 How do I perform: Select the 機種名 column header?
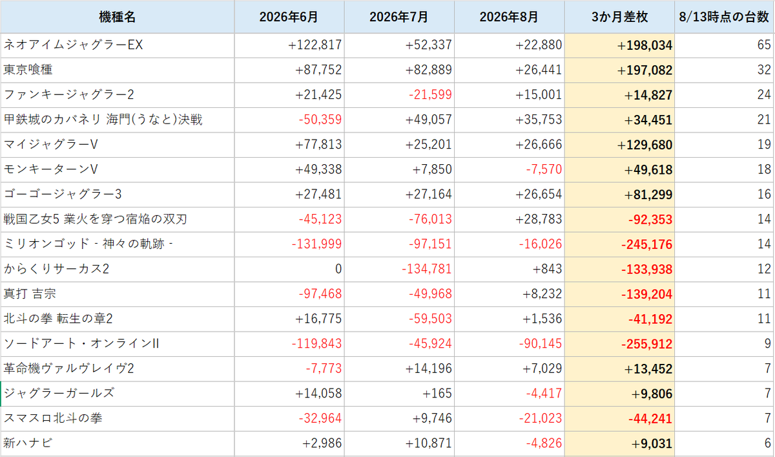click(x=117, y=17)
